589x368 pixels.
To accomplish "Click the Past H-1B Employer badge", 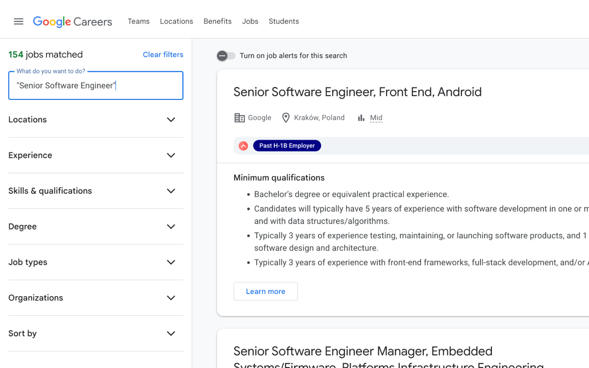I will coord(287,146).
